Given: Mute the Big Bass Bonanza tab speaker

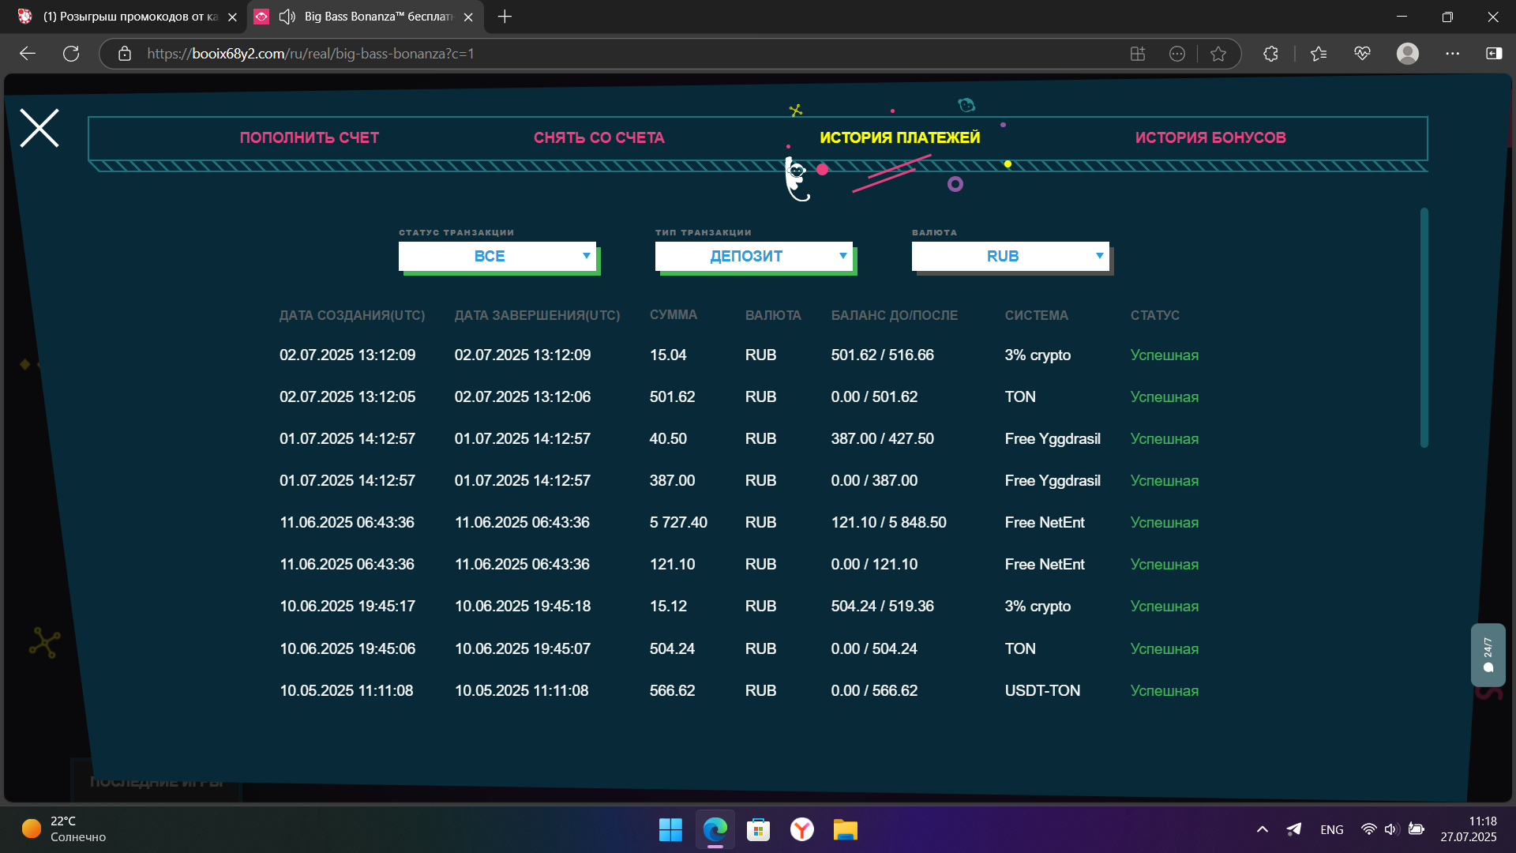Looking at the screenshot, I should 287,17.
